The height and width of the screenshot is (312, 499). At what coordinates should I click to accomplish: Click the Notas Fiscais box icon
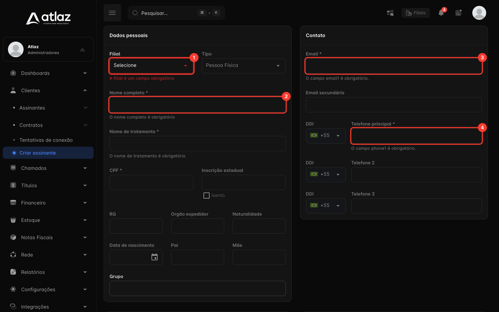coord(13,237)
